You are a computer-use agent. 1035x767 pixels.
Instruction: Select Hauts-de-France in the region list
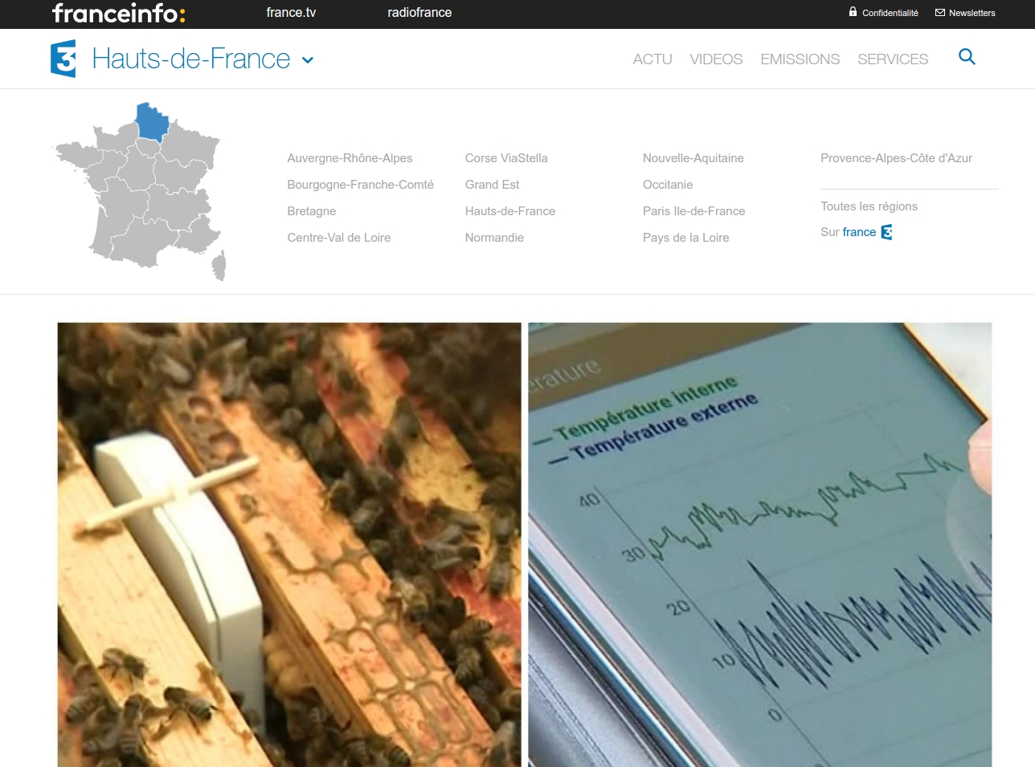pos(510,211)
